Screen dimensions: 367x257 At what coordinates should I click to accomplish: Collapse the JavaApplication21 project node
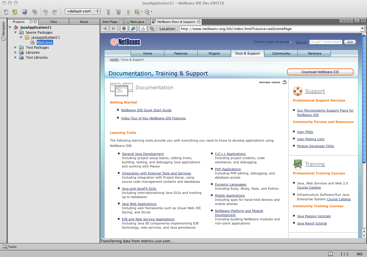(x=10, y=27)
